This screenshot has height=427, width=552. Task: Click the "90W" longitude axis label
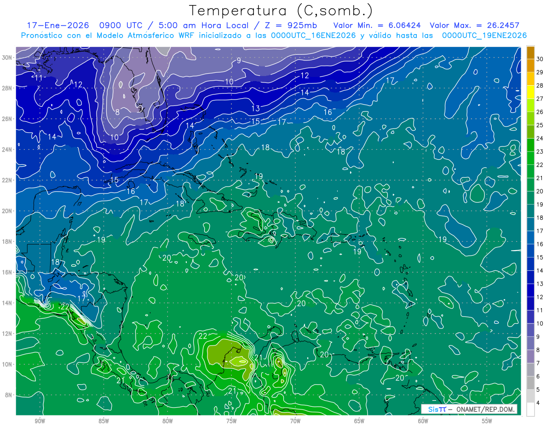click(x=40, y=421)
